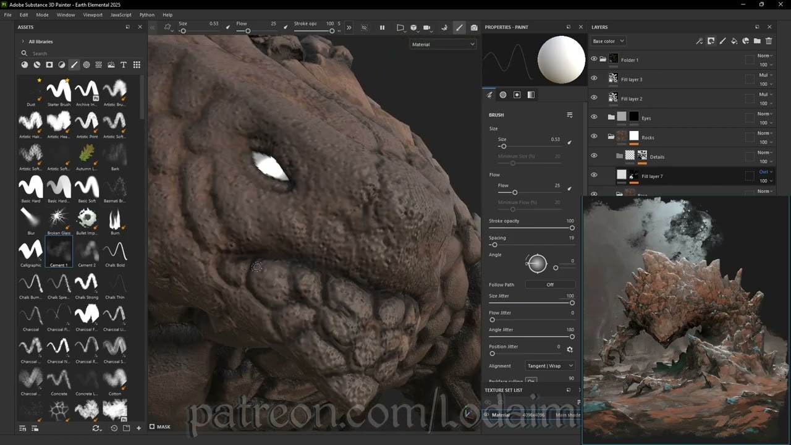This screenshot has width=791, height=445.
Task: Expand the hidden toolbar options chevrons
Action: (349, 27)
